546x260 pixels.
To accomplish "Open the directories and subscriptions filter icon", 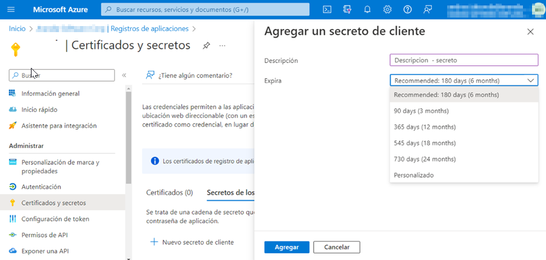I will [347, 9].
